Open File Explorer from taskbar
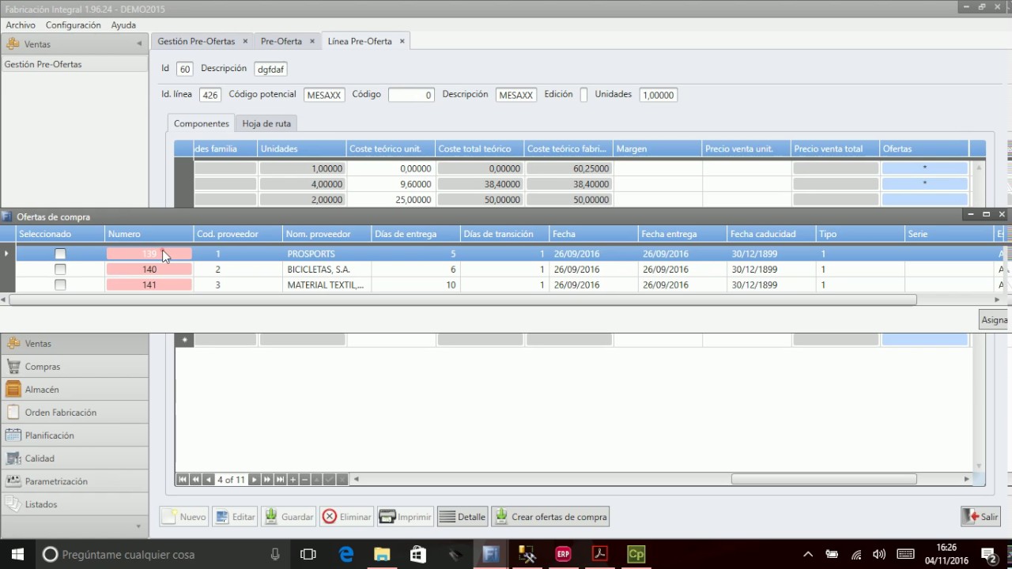The image size is (1012, 569). [382, 555]
